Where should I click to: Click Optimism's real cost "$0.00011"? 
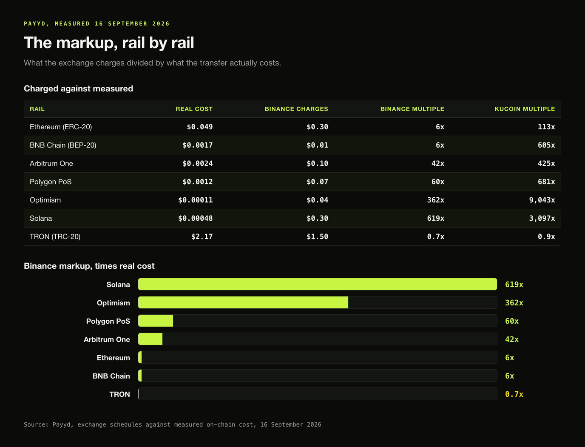tap(196, 200)
